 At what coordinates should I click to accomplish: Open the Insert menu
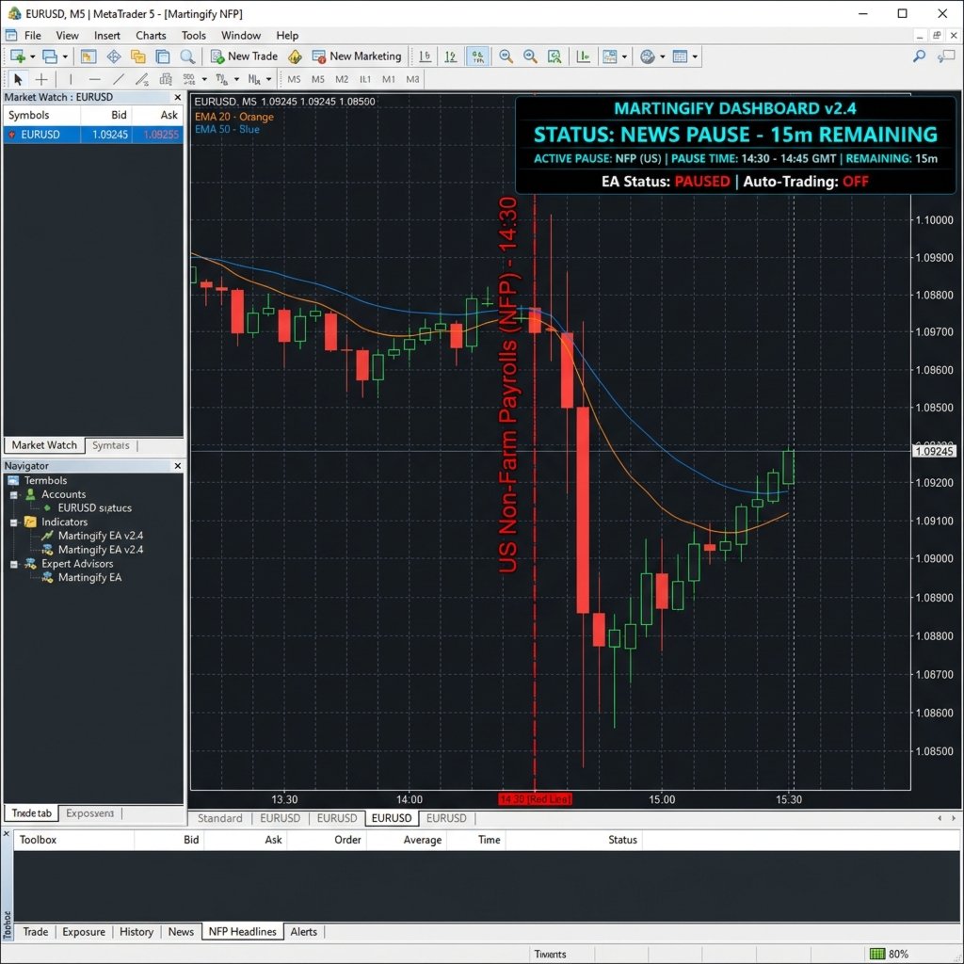point(107,36)
